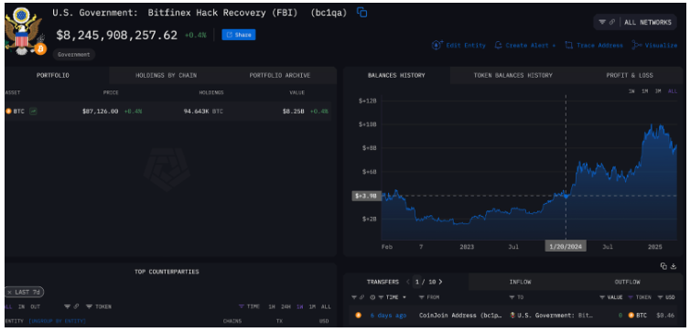Viewport: 690px width, 332px height.
Task: Open the Visualize graph view
Action: pyautogui.click(x=655, y=46)
